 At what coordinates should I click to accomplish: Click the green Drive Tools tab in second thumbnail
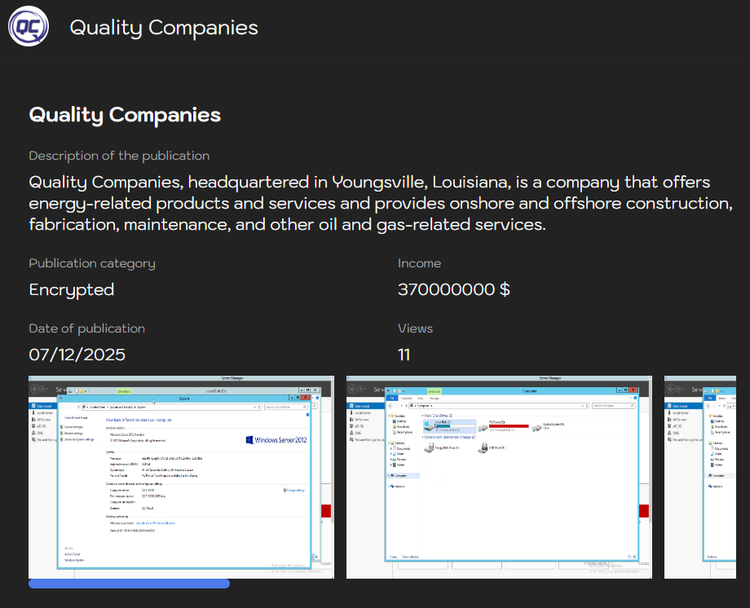coord(435,391)
